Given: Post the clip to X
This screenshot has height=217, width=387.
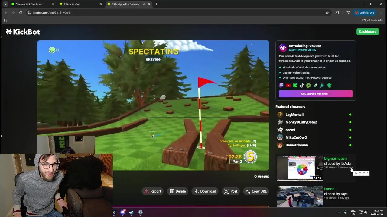Looking at the screenshot, I should click(x=231, y=191).
